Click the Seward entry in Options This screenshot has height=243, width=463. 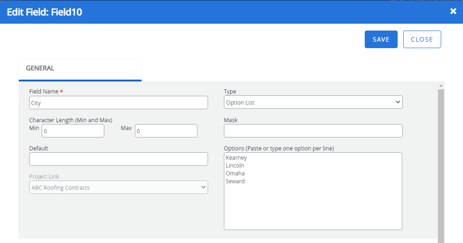coord(235,181)
